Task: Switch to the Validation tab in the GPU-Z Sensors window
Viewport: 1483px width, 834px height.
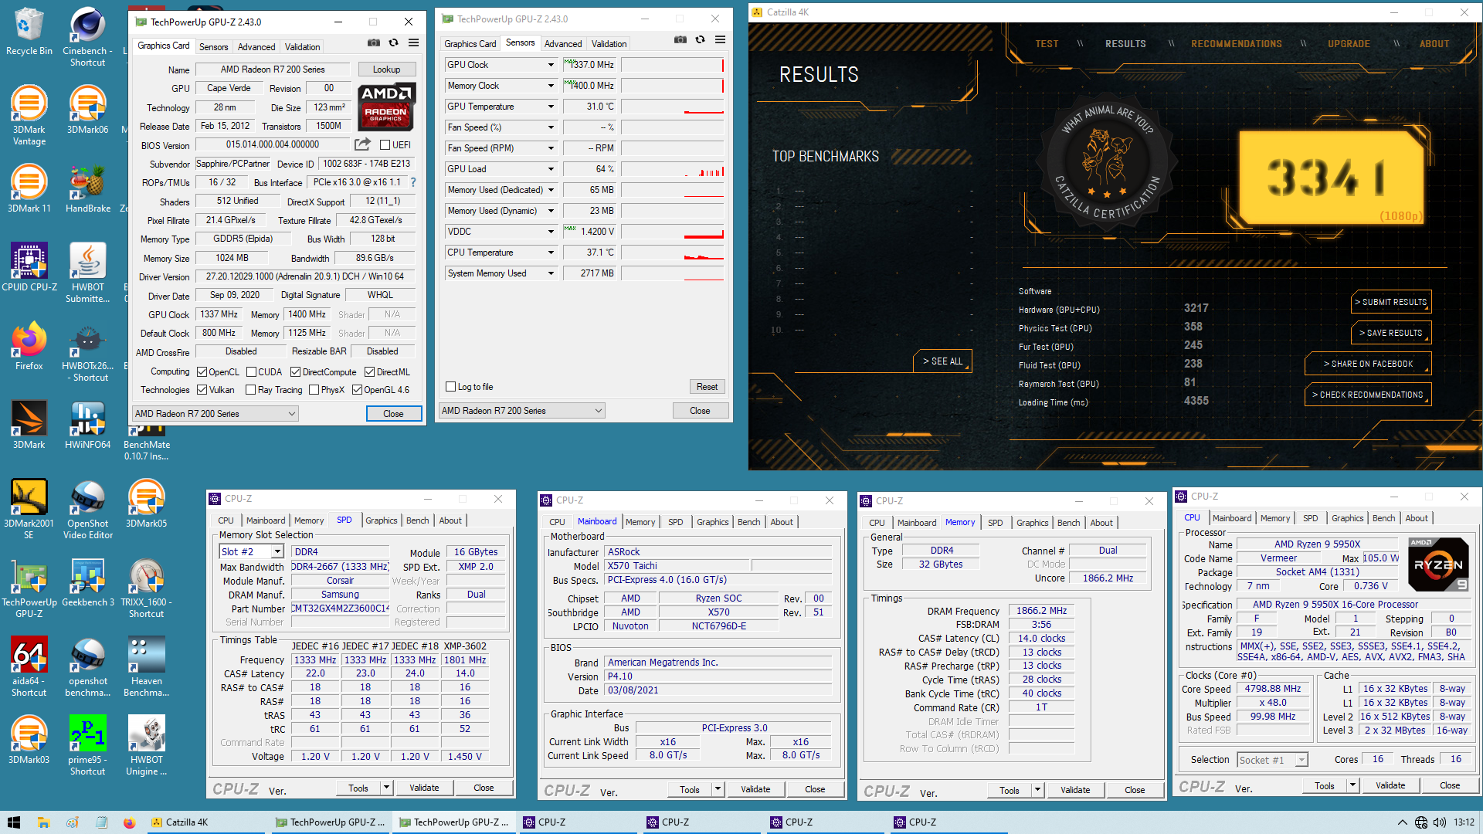Action: (609, 44)
